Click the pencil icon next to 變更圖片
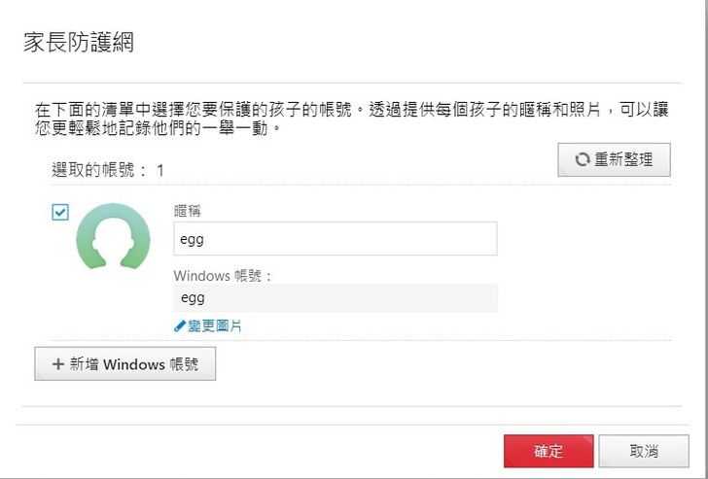 click(x=179, y=326)
